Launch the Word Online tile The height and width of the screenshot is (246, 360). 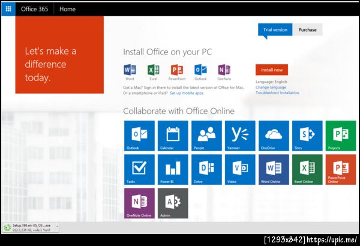[274, 170]
